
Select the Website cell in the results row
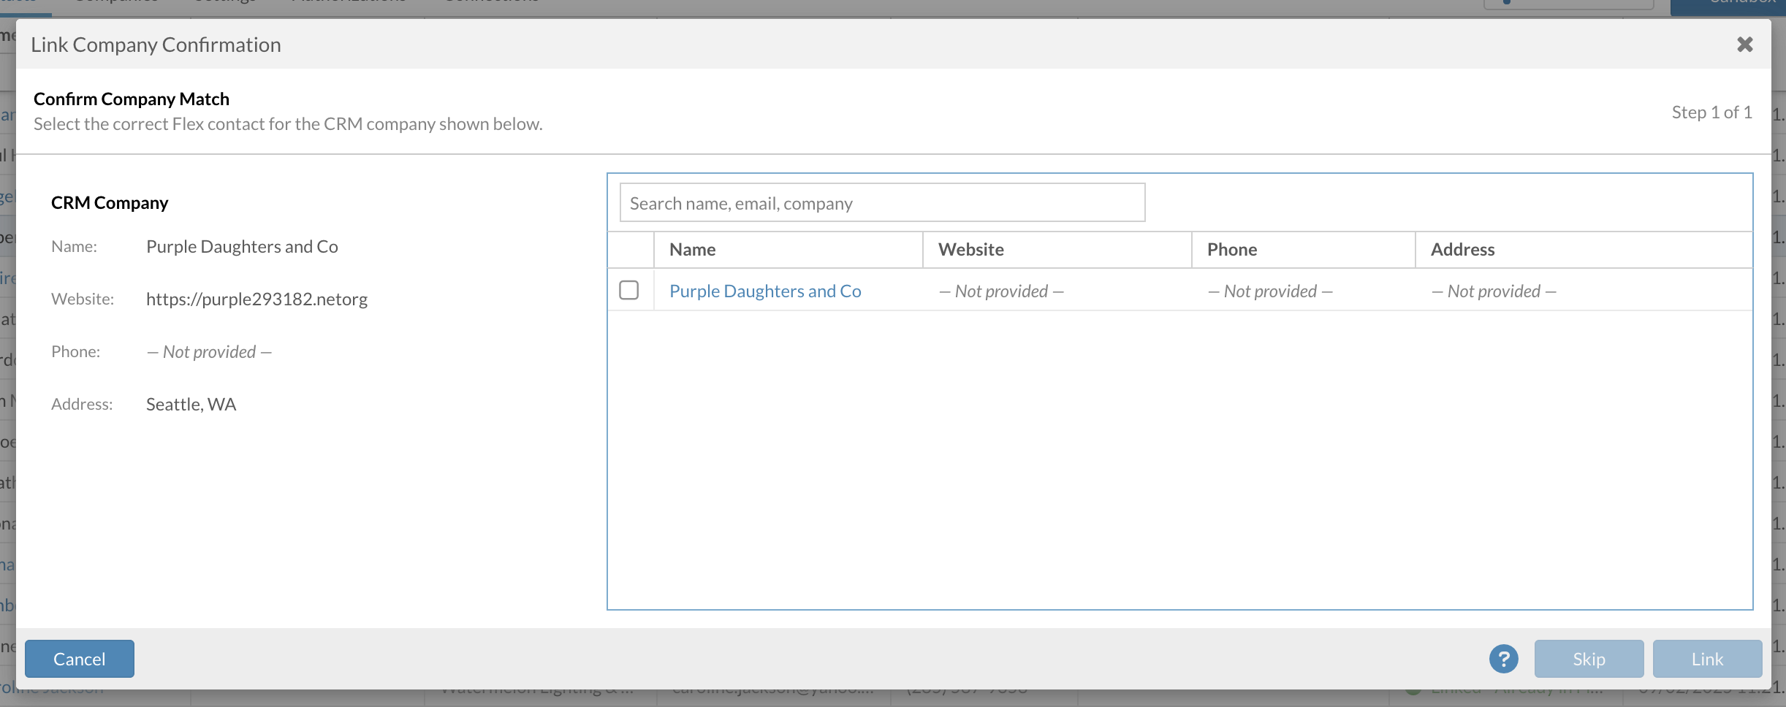(1001, 291)
